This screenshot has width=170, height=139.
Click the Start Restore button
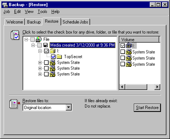(147, 108)
